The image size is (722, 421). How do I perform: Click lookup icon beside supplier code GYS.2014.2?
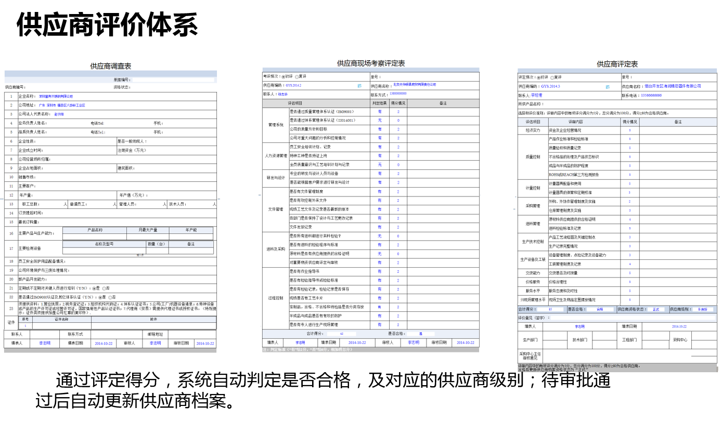[359, 85]
